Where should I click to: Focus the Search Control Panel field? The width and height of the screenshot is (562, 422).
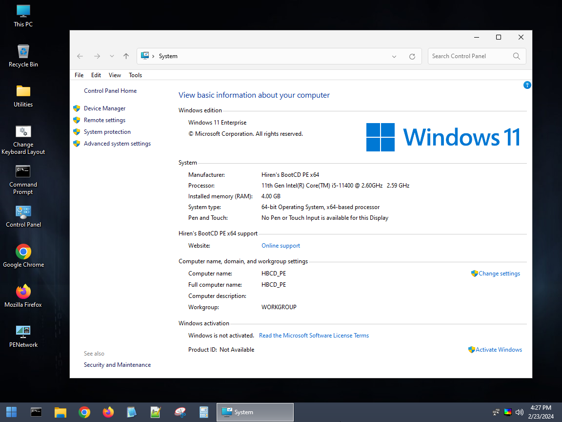pos(470,56)
